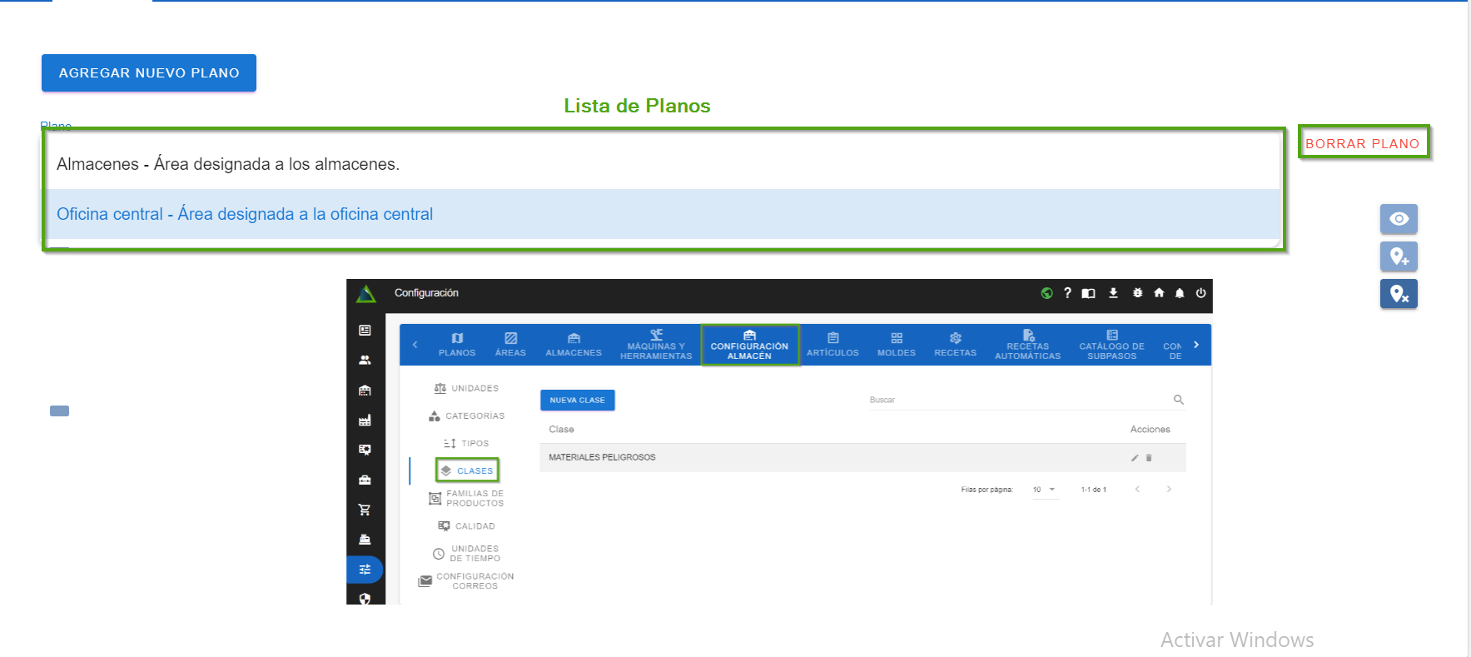Edit Materiales Peligrosos with pencil icon
The height and width of the screenshot is (657, 1471).
pyautogui.click(x=1134, y=458)
